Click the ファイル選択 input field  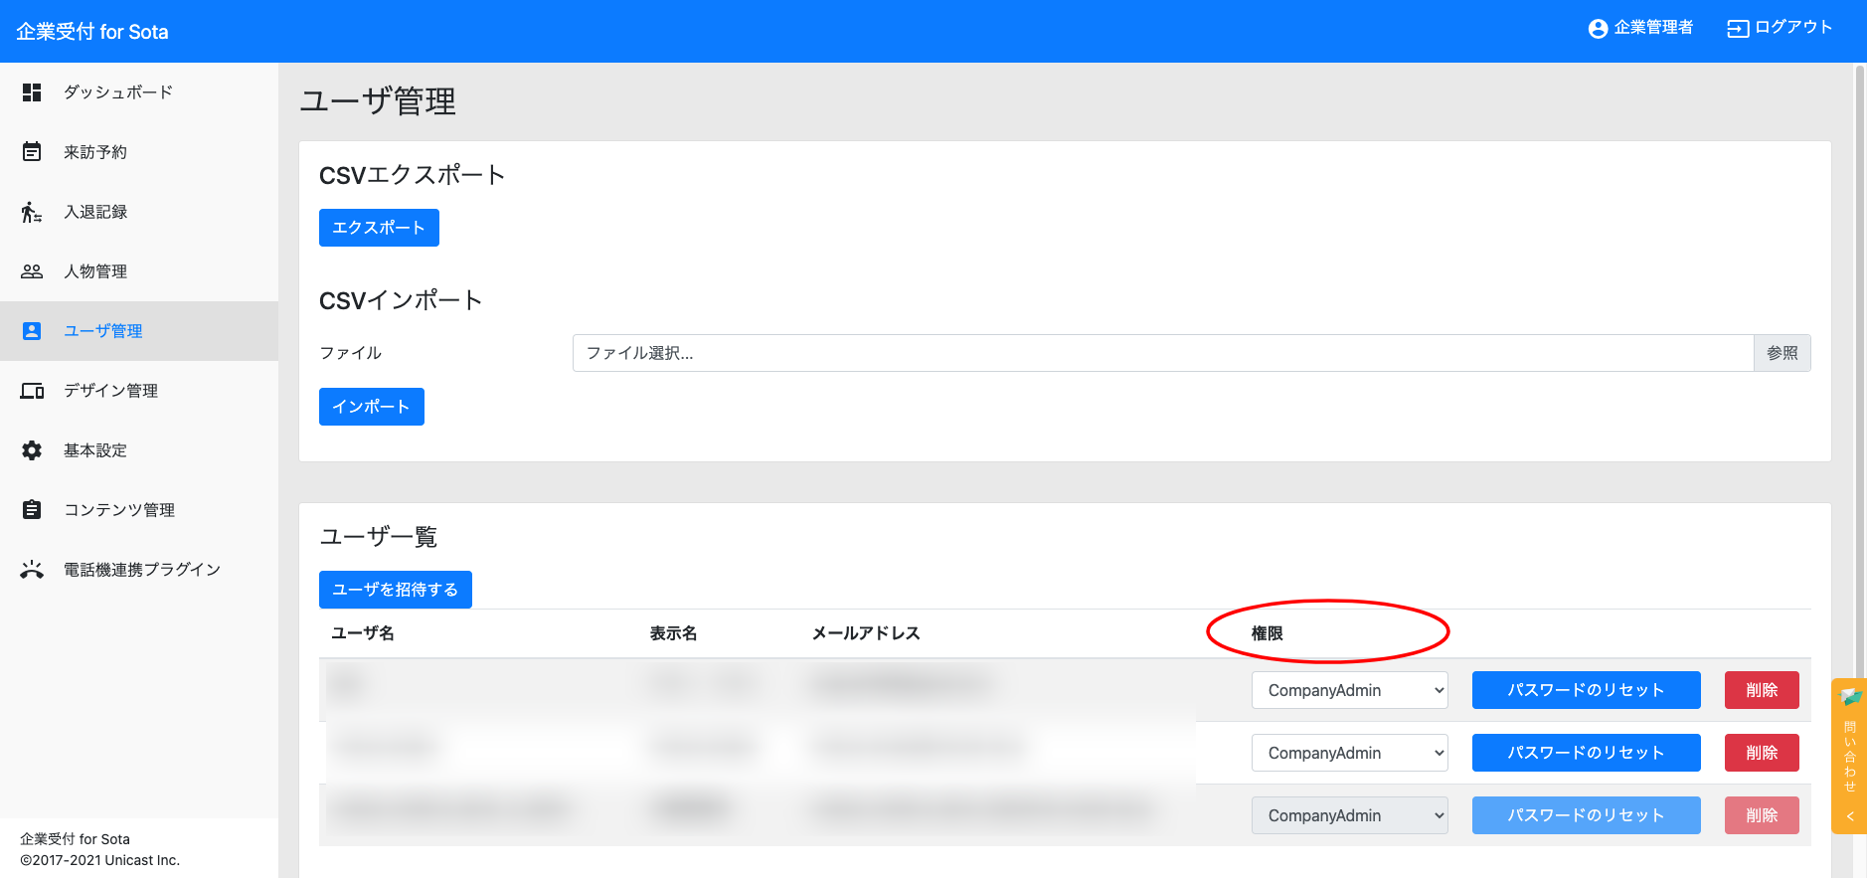[x=1162, y=353]
